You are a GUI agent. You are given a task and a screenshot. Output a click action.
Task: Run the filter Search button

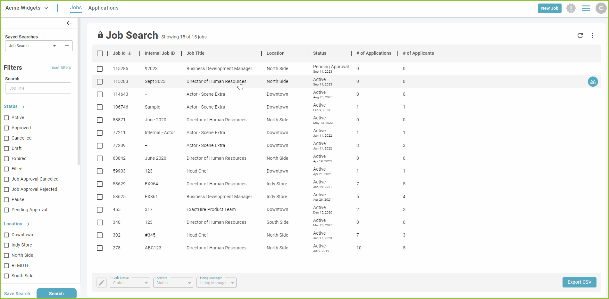(56, 294)
